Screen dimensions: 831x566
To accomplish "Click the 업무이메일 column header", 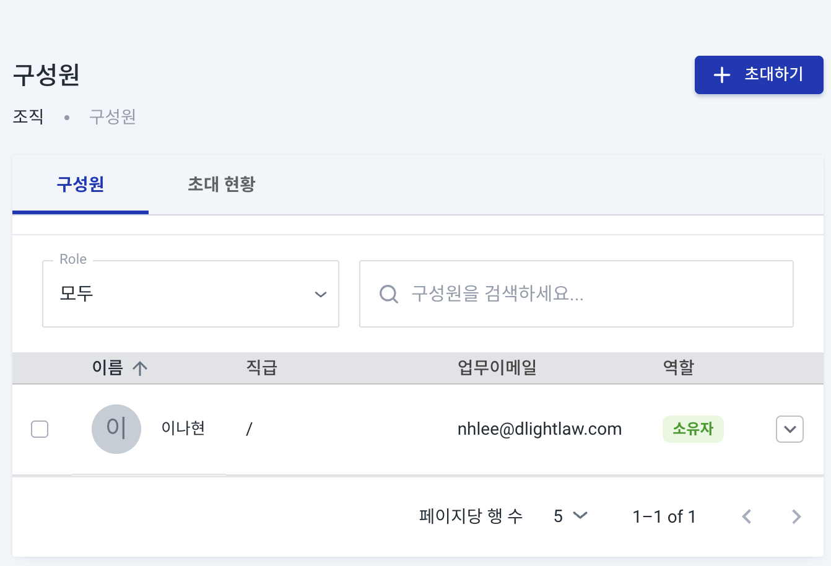I will [x=497, y=368].
